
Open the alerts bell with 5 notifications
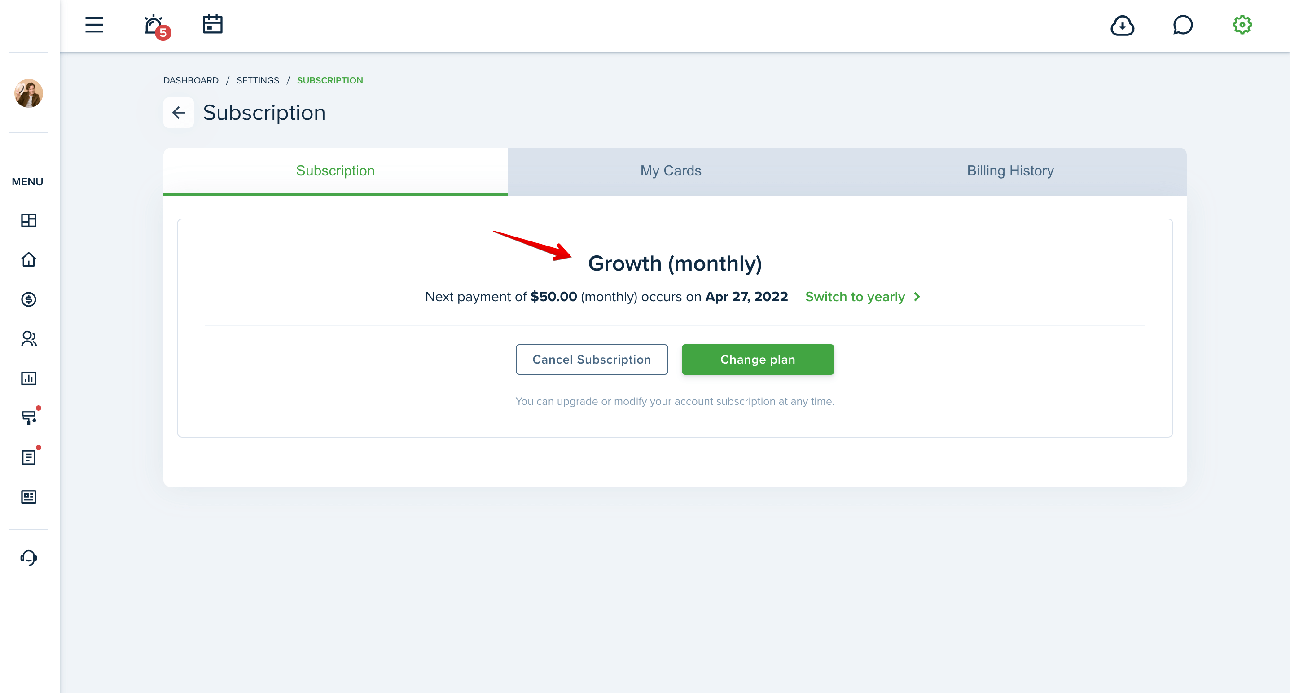click(x=156, y=26)
